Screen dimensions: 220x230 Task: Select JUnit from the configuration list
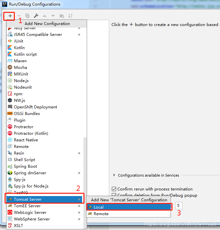pos(47,41)
